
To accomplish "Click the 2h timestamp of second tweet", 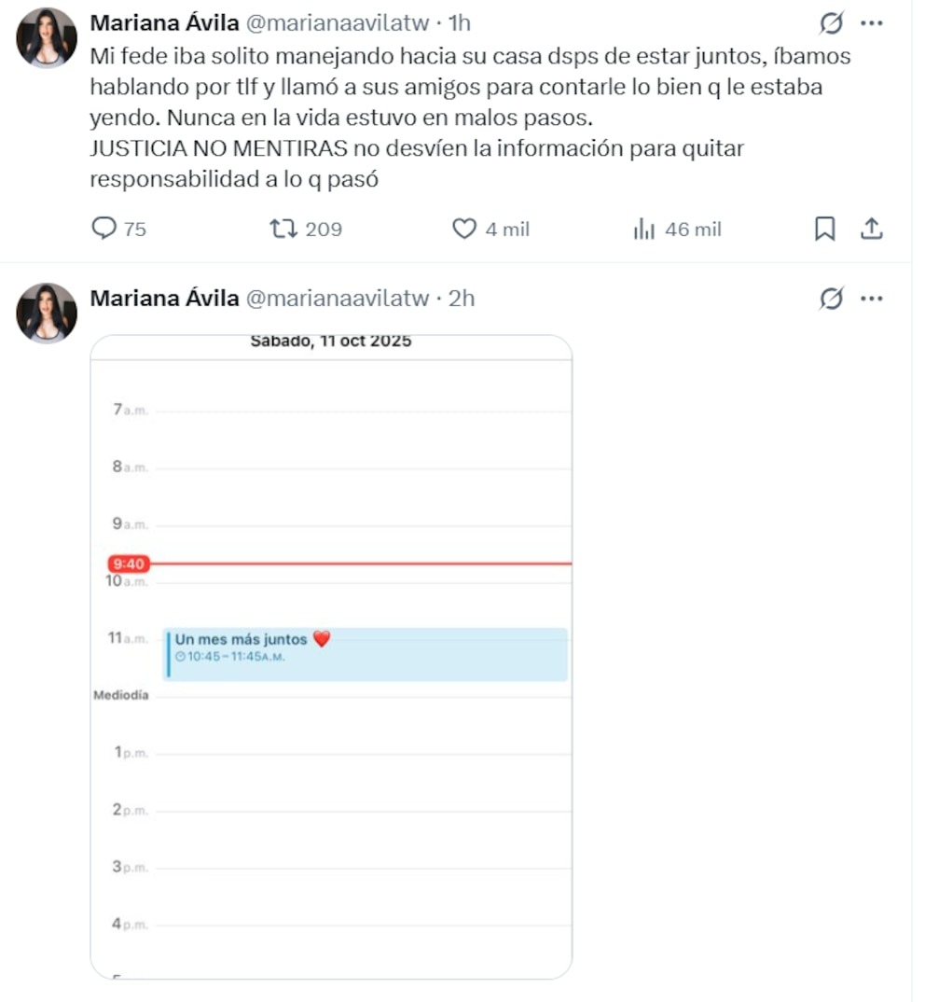I will (x=462, y=299).
